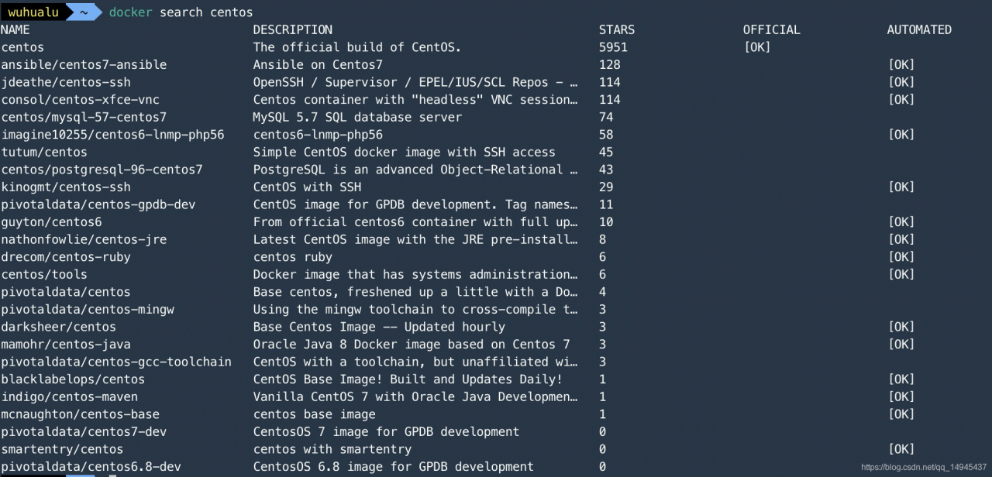Select the NAME column header

point(15,30)
